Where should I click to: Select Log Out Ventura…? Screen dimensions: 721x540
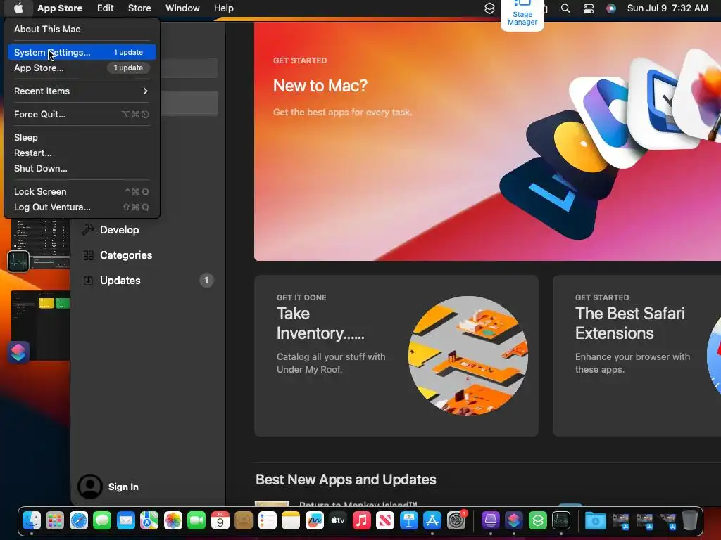point(82,207)
